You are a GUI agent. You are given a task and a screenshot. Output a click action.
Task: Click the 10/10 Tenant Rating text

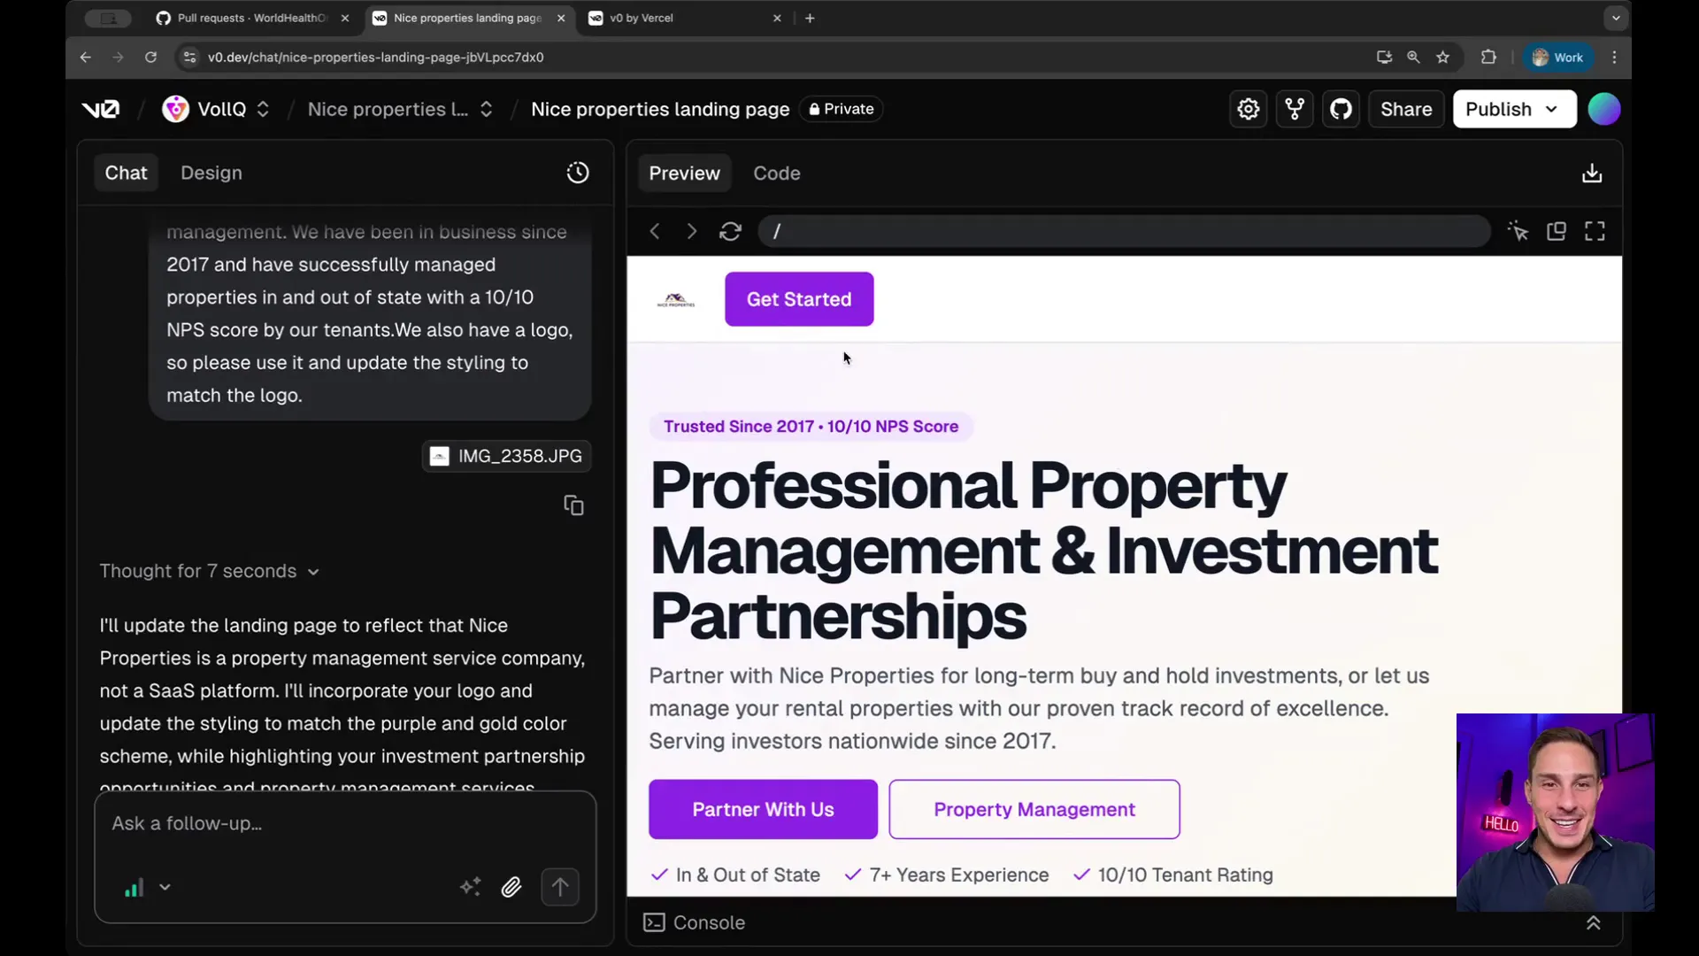(x=1185, y=875)
